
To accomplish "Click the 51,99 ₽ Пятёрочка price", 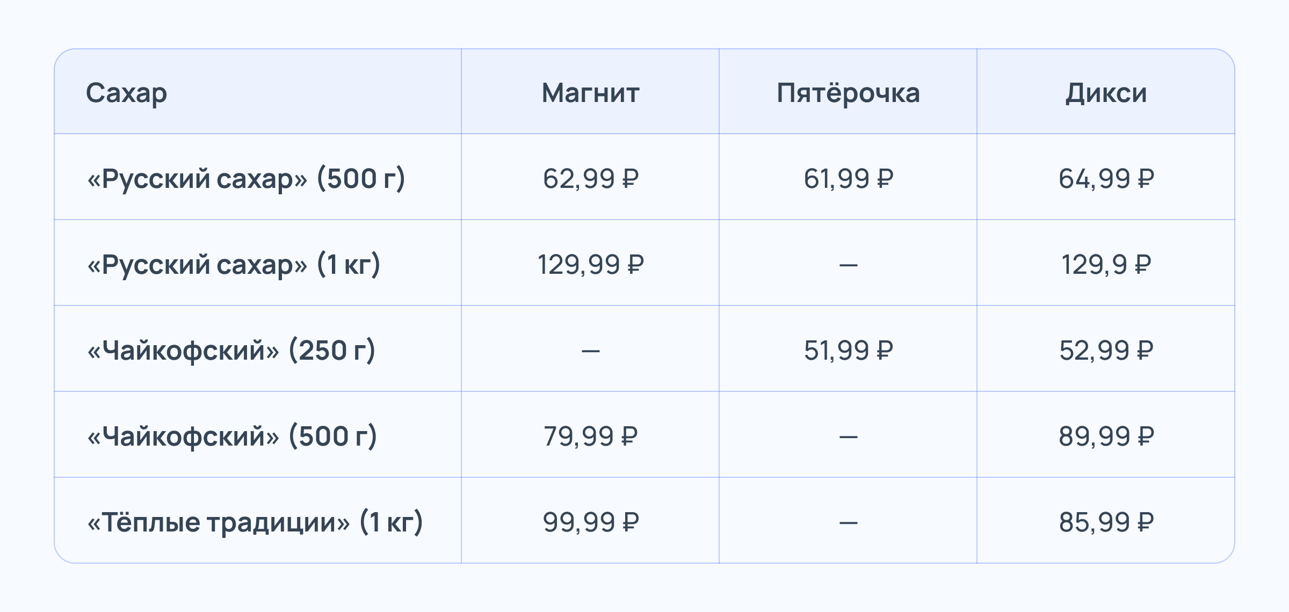I will [x=848, y=350].
